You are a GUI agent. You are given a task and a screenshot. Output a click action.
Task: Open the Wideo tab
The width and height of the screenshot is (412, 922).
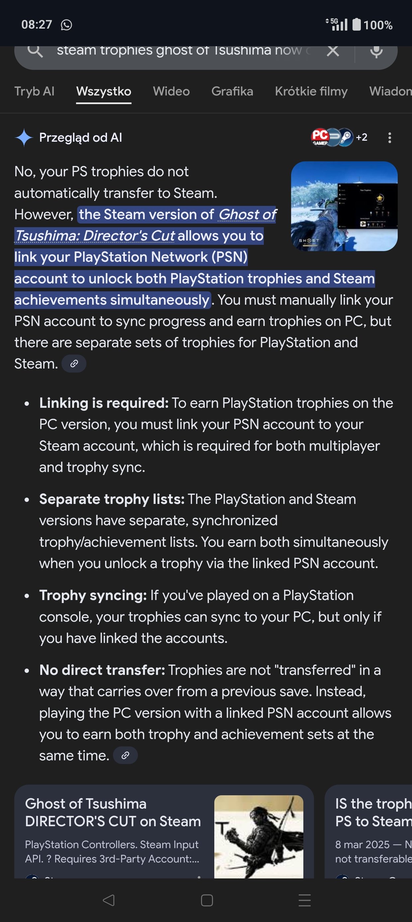tap(171, 91)
